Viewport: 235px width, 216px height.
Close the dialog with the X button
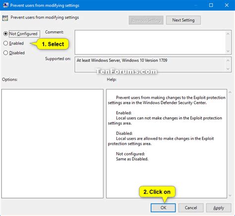227,5
